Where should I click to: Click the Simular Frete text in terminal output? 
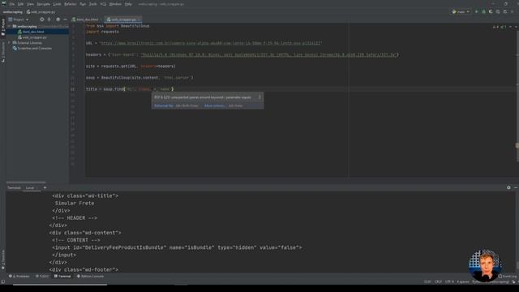coord(75,204)
